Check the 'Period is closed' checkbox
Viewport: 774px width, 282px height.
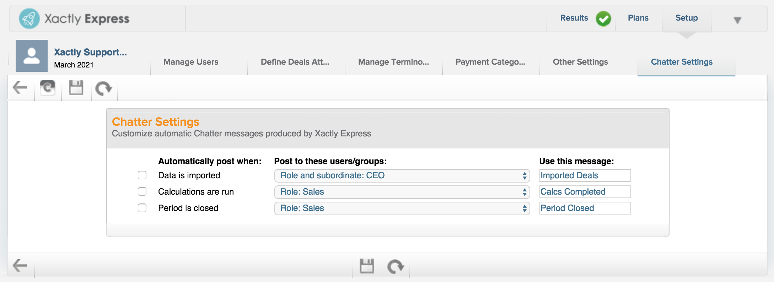tap(142, 208)
